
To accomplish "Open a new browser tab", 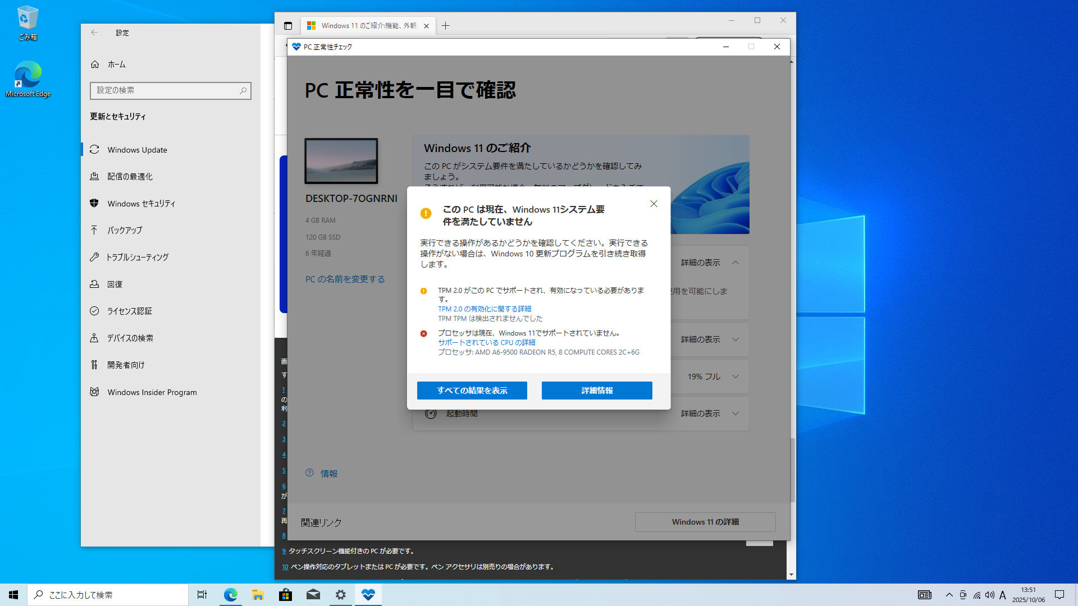I will coord(445,26).
